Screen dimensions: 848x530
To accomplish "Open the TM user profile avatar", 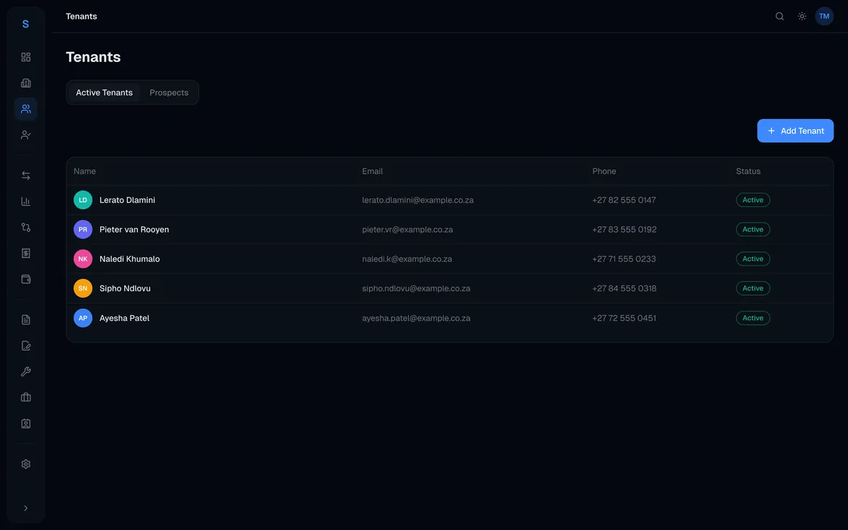I will coord(824,16).
